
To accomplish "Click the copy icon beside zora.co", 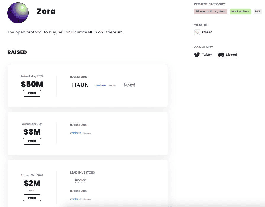I will 197,32.
